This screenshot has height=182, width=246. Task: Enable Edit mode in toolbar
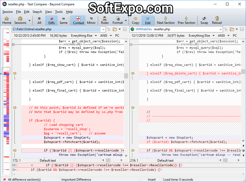pyautogui.click(x=148, y=20)
